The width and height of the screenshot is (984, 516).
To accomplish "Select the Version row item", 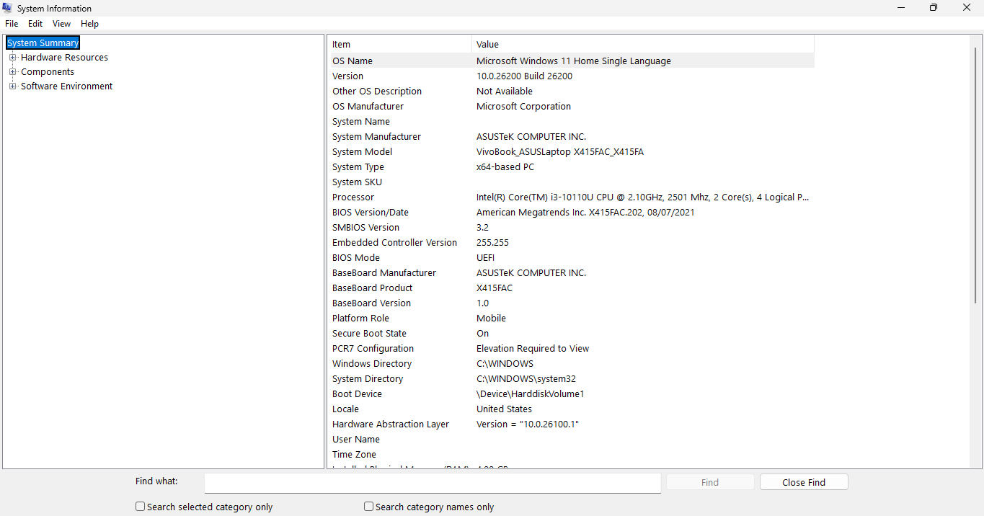I will click(572, 76).
